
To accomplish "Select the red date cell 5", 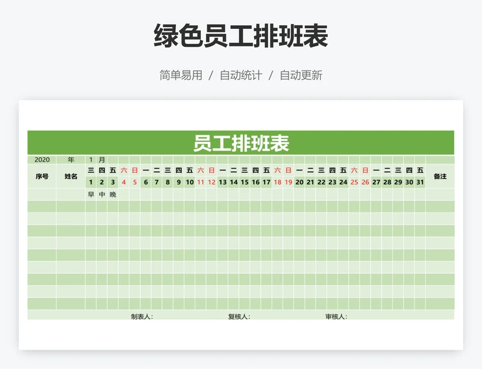I will coord(134,182).
